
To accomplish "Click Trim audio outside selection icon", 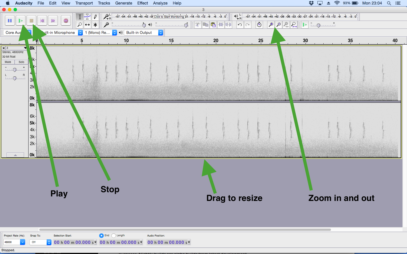I will (x=221, y=25).
